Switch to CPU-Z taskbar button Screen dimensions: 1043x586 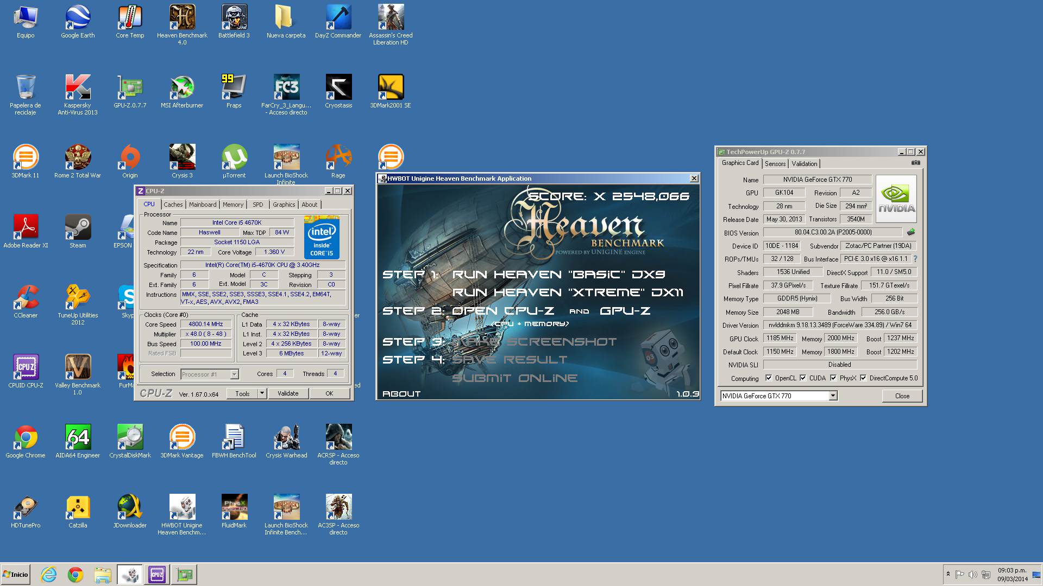tap(157, 575)
